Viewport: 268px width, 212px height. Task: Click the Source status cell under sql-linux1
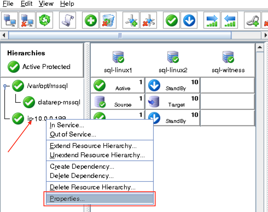[x=118, y=101]
